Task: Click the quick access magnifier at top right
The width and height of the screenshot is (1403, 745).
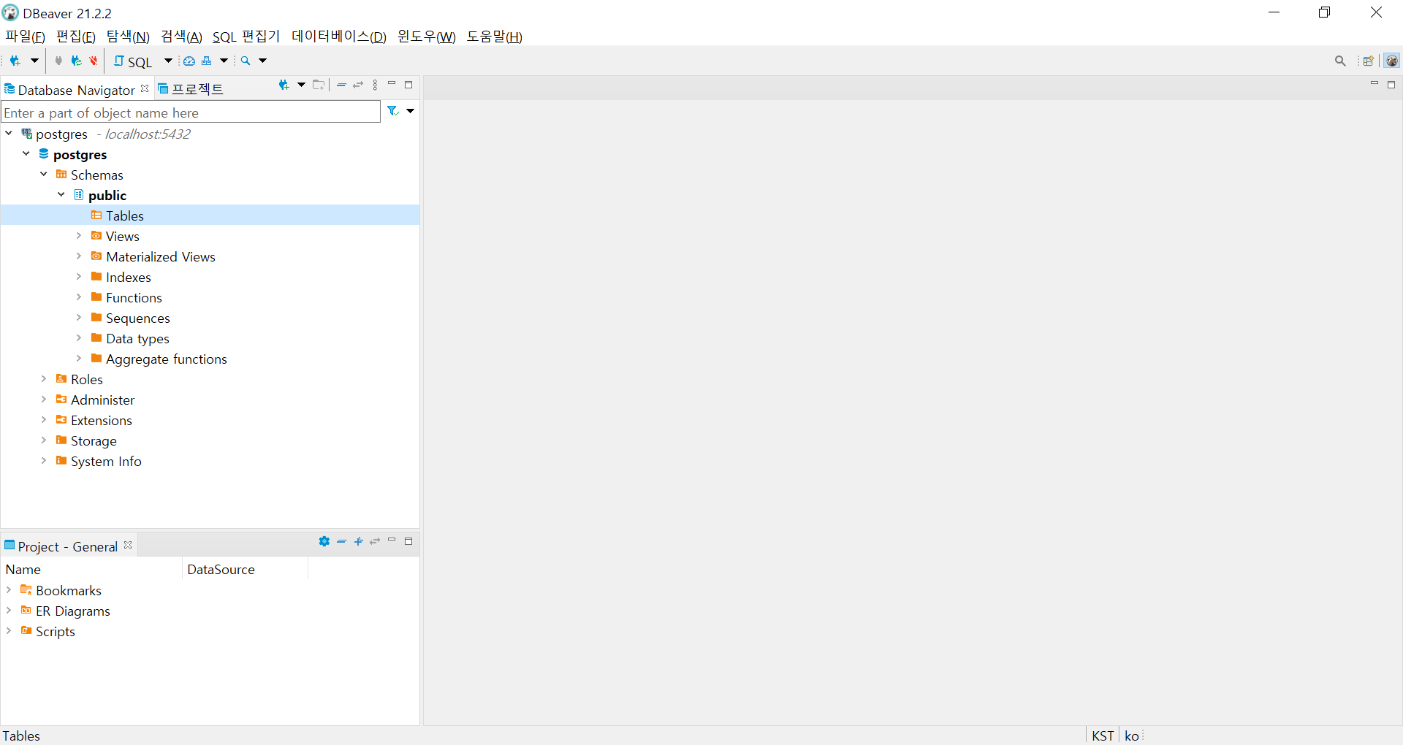Action: tap(1340, 61)
